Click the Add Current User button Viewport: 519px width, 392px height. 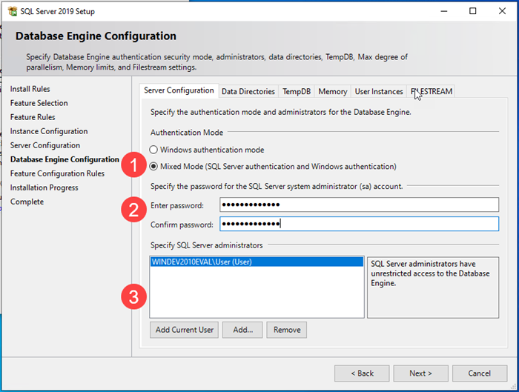(185, 330)
